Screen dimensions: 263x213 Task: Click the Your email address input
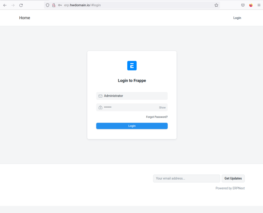coord(187,178)
